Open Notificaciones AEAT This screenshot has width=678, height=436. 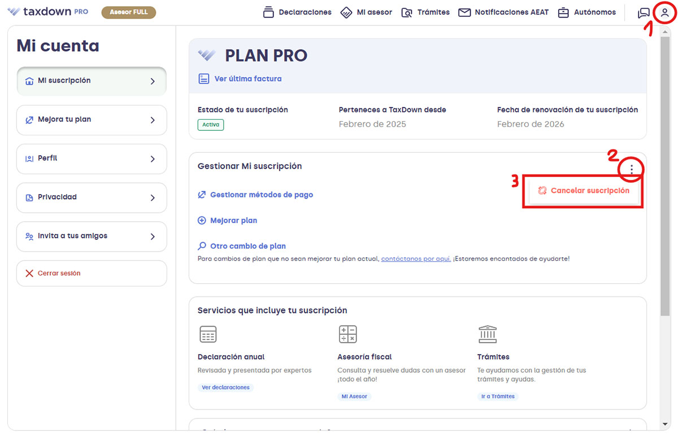(503, 12)
